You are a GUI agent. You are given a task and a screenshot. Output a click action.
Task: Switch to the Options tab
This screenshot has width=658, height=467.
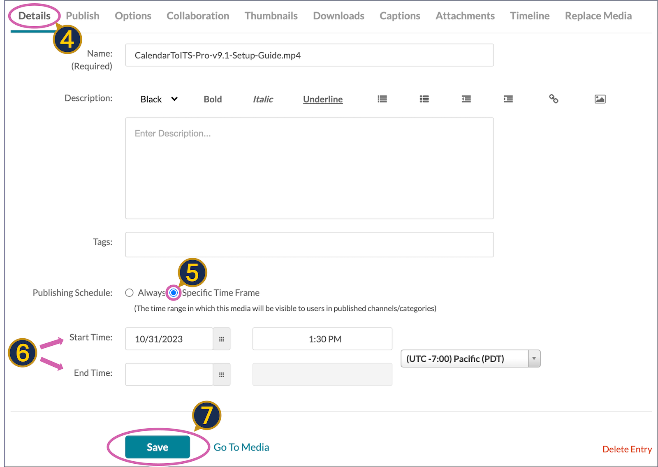click(x=133, y=16)
